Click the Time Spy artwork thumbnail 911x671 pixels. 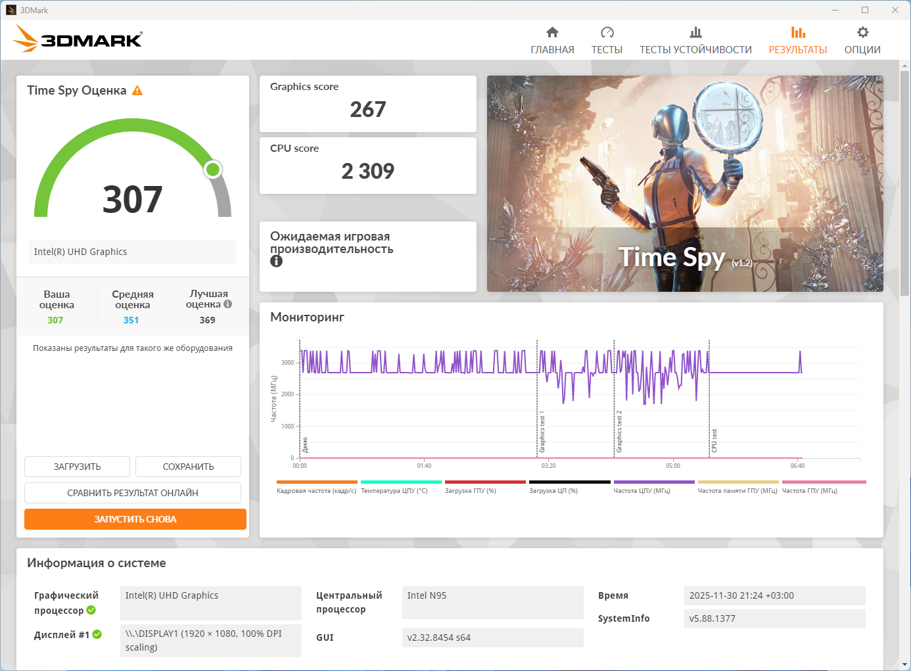685,183
